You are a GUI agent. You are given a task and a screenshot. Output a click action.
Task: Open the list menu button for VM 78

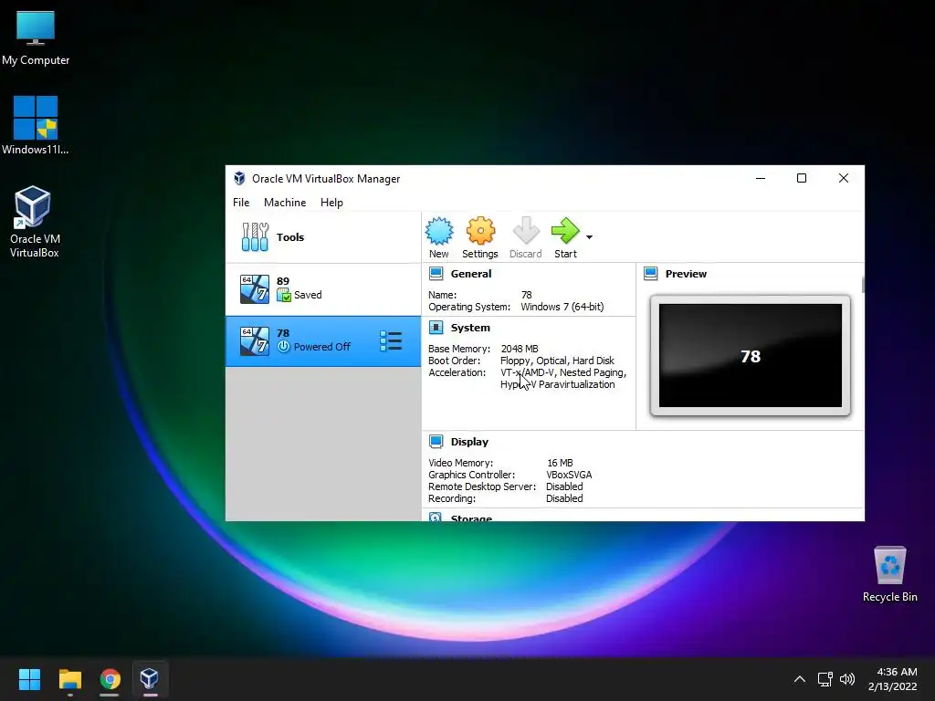[x=391, y=341]
